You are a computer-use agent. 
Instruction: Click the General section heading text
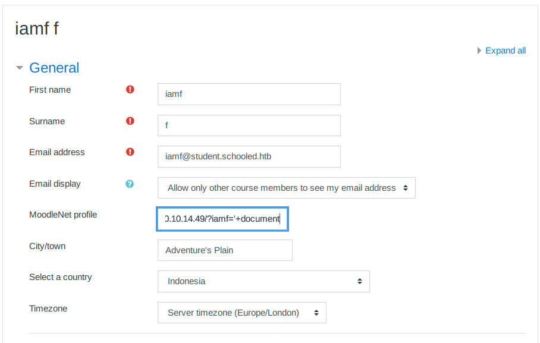[54, 68]
